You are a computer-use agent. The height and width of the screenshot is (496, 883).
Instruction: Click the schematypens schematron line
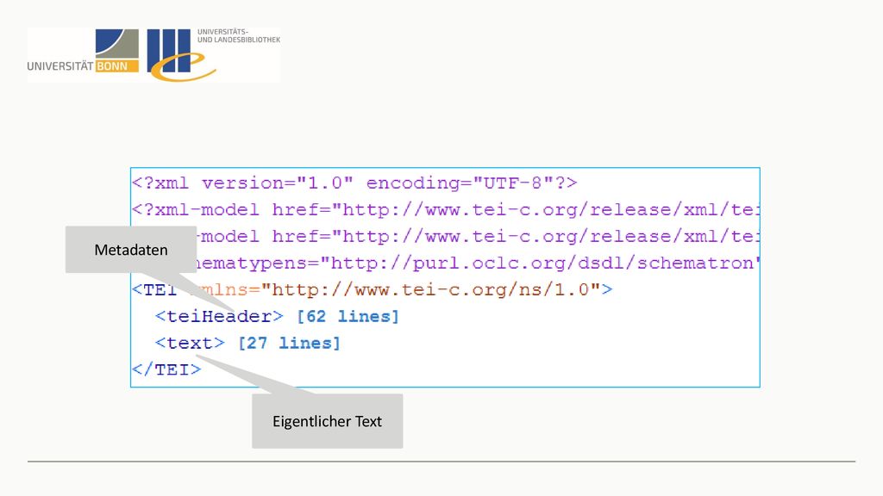coord(478,263)
